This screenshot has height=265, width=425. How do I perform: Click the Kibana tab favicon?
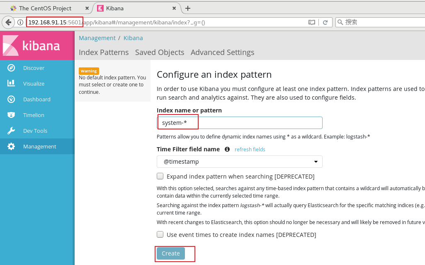100,8
